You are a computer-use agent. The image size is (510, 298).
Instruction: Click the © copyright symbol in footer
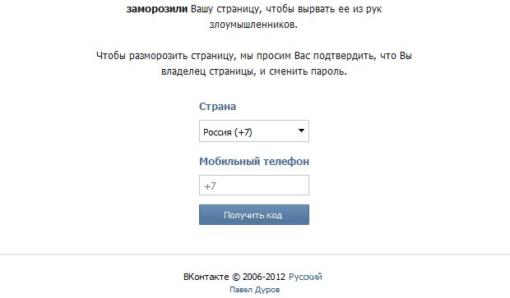pos(236,277)
